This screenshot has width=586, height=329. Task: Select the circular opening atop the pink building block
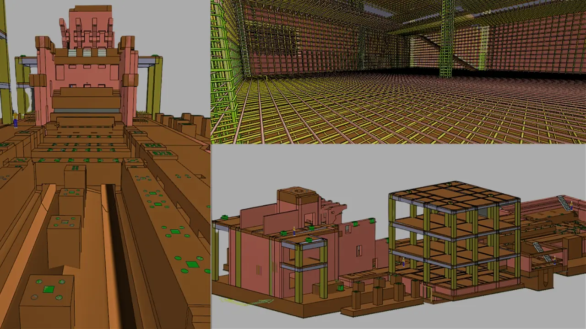coord(298,191)
